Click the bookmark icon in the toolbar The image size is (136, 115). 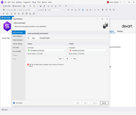tap(102, 10)
